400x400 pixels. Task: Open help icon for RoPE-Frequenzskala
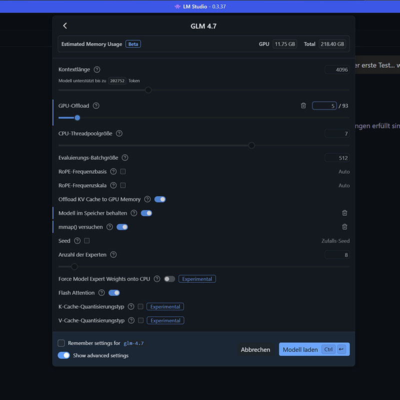(x=113, y=185)
